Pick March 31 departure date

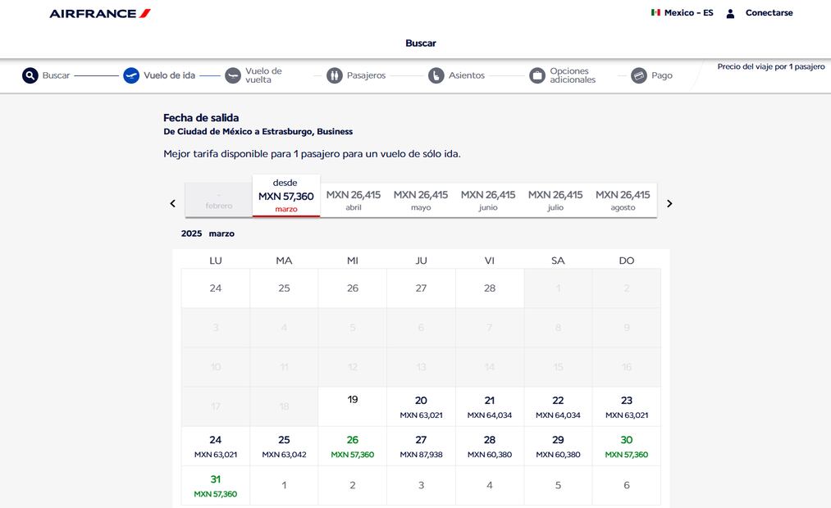216,486
